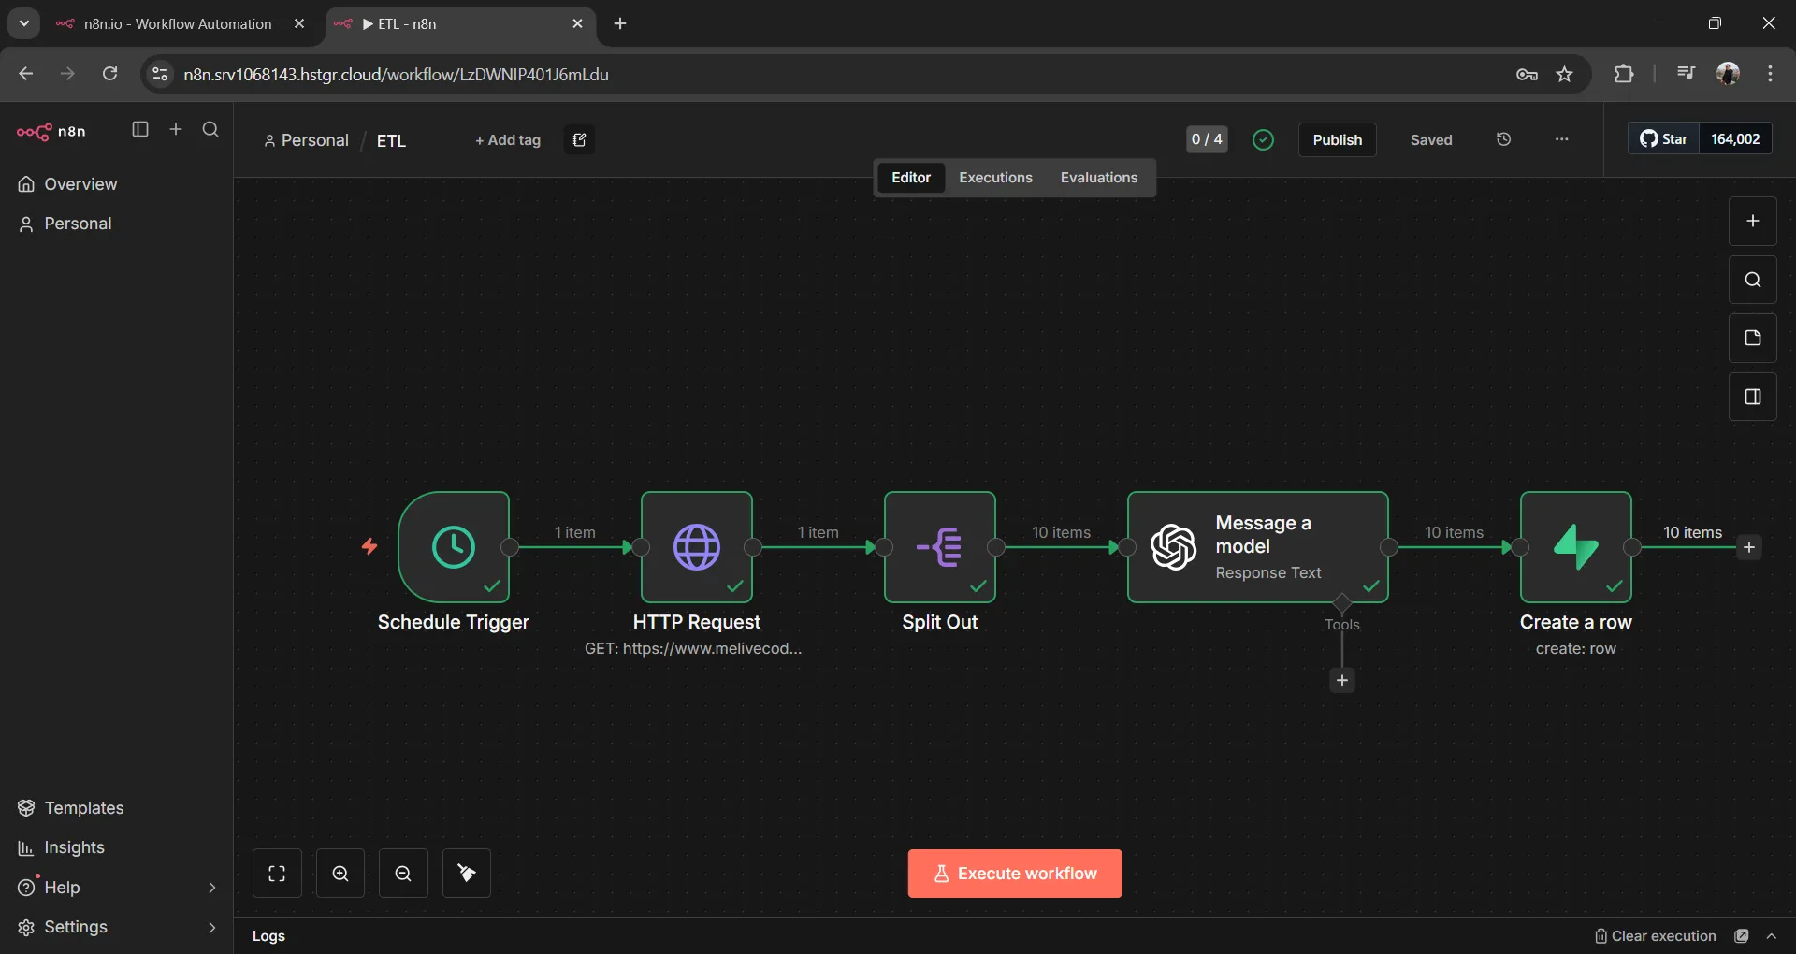The width and height of the screenshot is (1796, 954).
Task: Tidy up the workflow layout
Action: tap(466, 873)
